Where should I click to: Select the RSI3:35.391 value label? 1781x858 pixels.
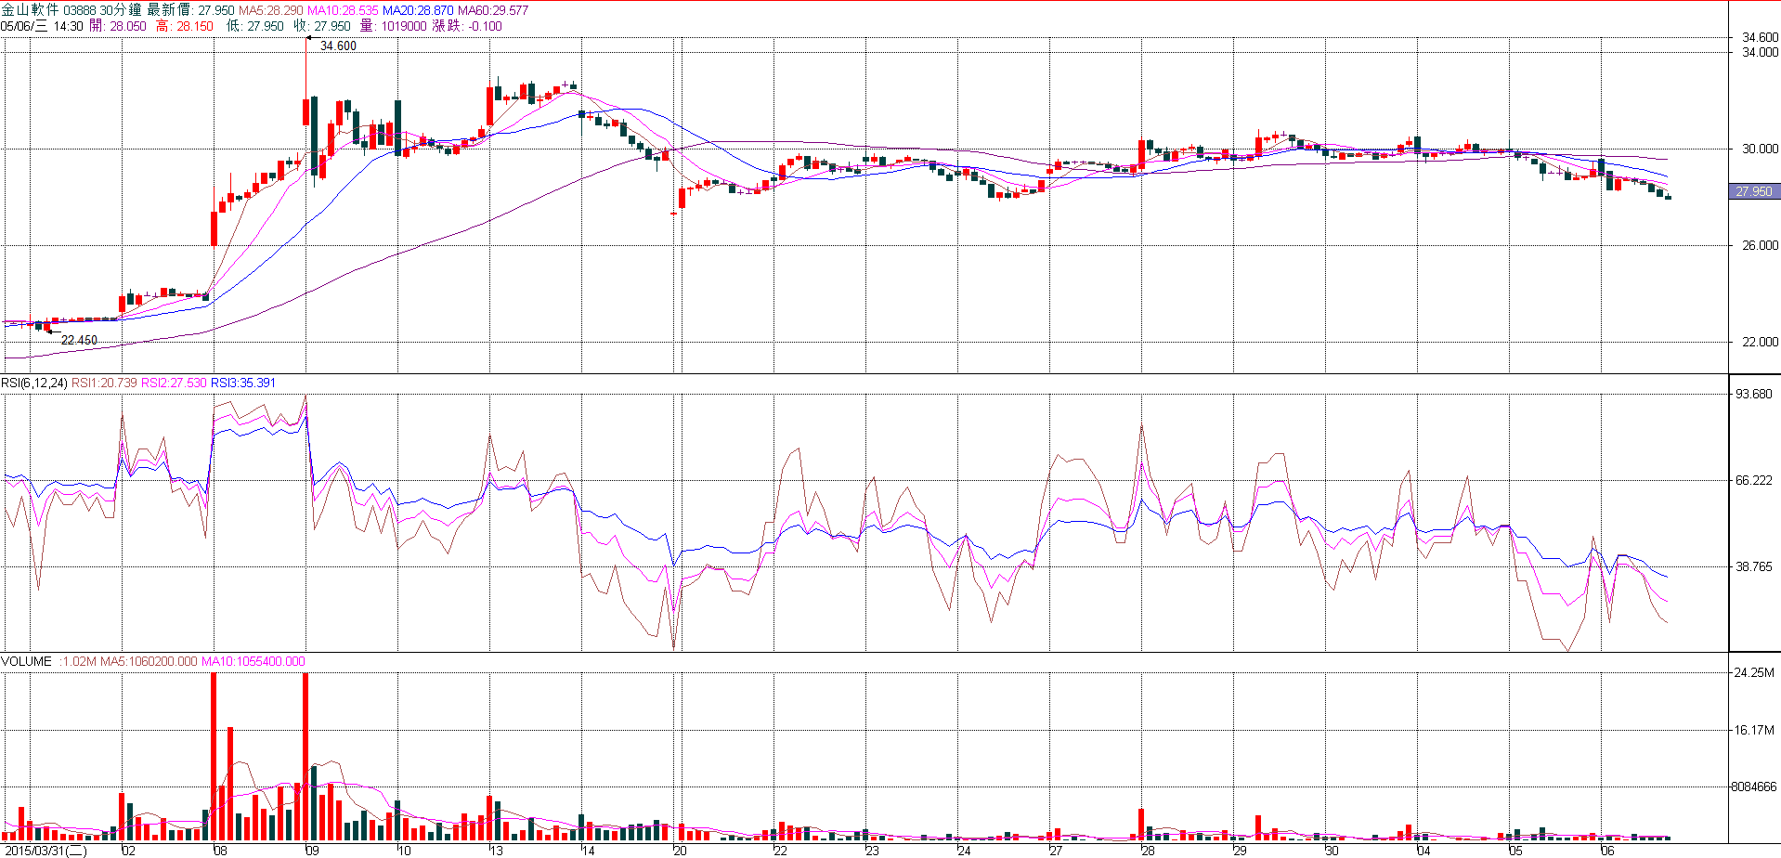243,383
